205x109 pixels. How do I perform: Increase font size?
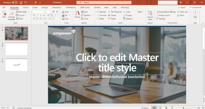54,12
